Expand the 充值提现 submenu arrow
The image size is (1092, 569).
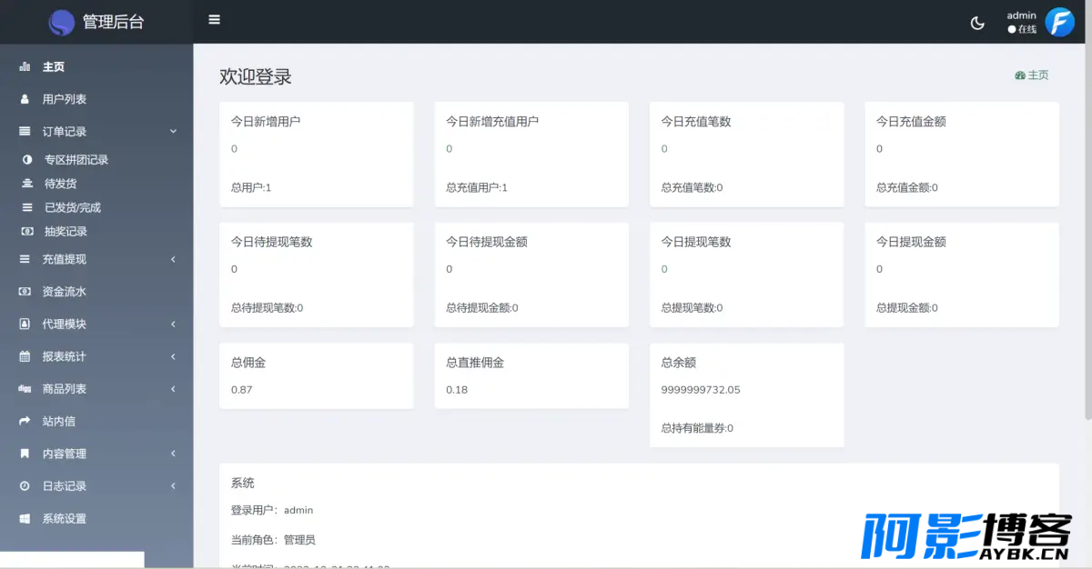(173, 260)
